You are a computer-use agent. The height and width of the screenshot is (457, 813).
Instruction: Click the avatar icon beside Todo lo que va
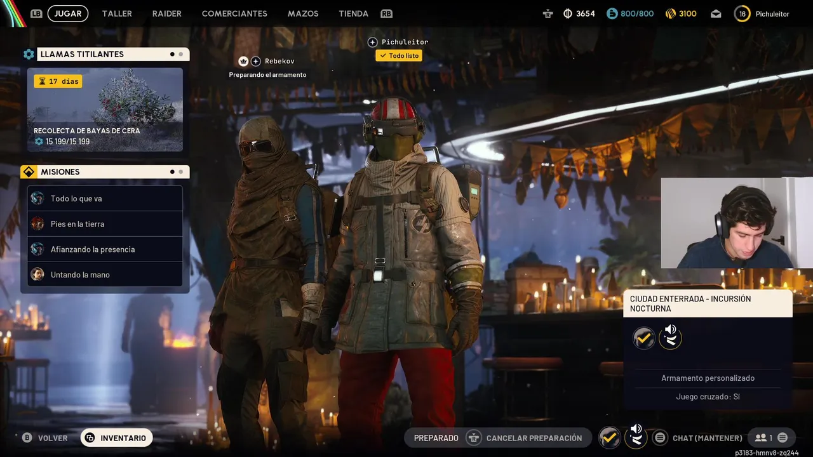click(37, 198)
